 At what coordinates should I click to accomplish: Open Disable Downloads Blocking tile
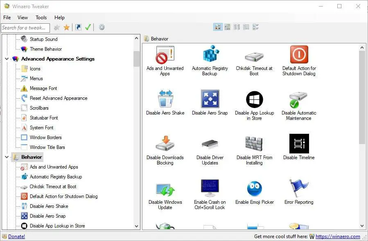click(165, 150)
